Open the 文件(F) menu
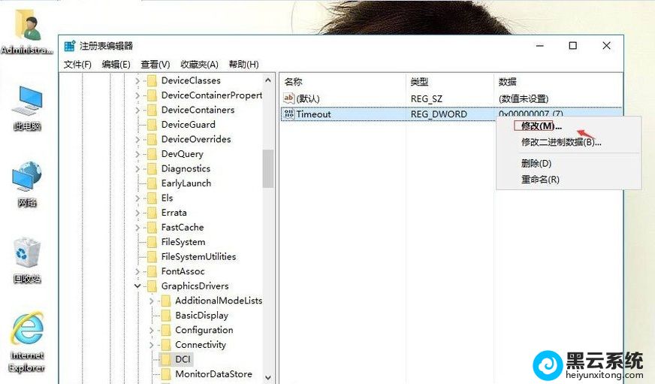The image size is (655, 384). pos(77,65)
